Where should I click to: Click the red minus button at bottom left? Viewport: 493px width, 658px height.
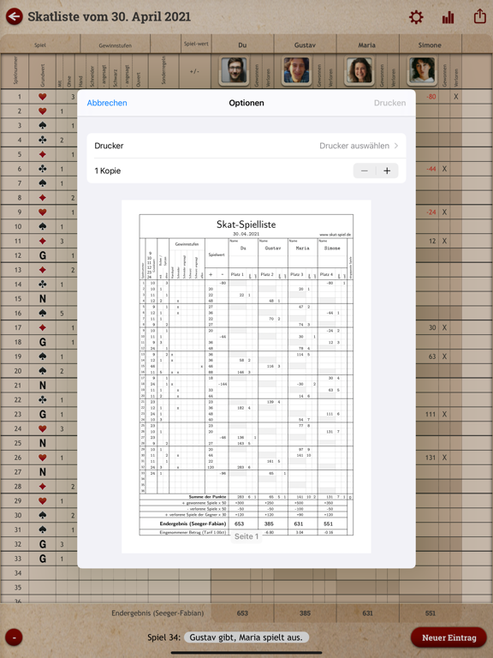(15, 637)
